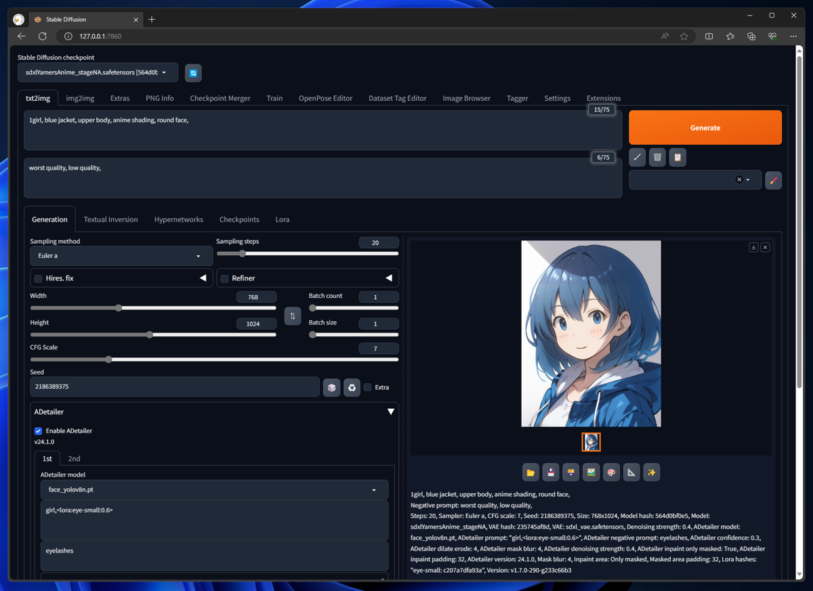The image size is (813, 591).
Task: Download the preview image with arrow icon
Action: pyautogui.click(x=753, y=248)
